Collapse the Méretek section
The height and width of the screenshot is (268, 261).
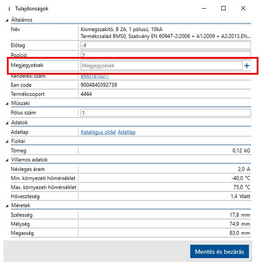[x=7, y=206]
